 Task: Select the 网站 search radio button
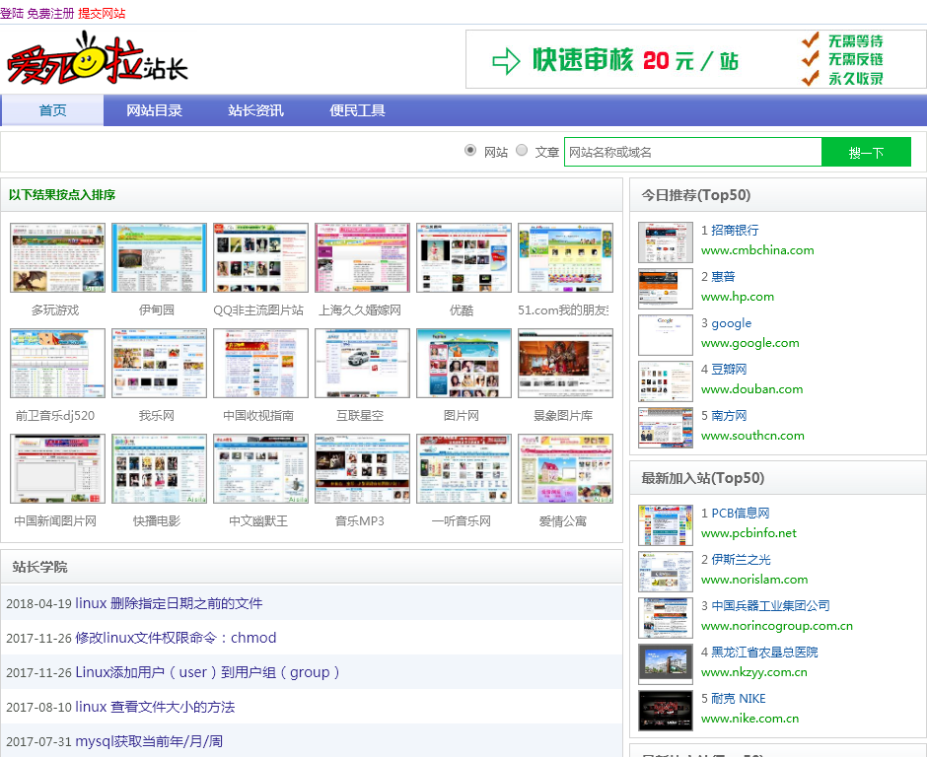tap(470, 150)
